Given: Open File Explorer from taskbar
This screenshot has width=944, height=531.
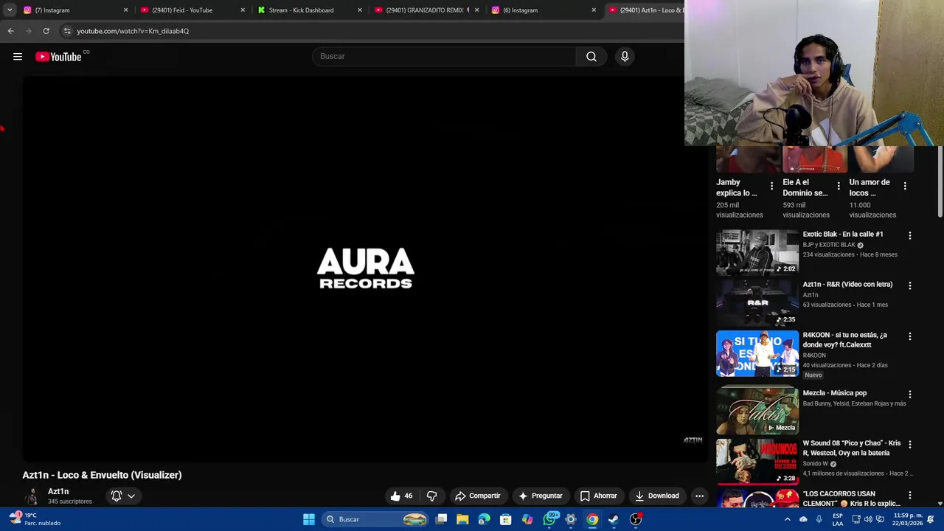Looking at the screenshot, I should click(x=462, y=519).
